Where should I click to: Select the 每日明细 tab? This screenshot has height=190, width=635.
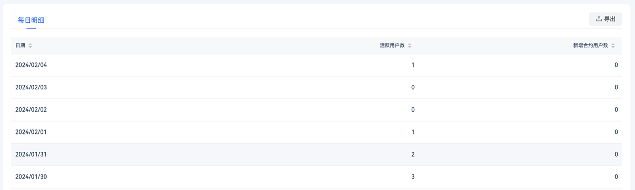click(31, 20)
